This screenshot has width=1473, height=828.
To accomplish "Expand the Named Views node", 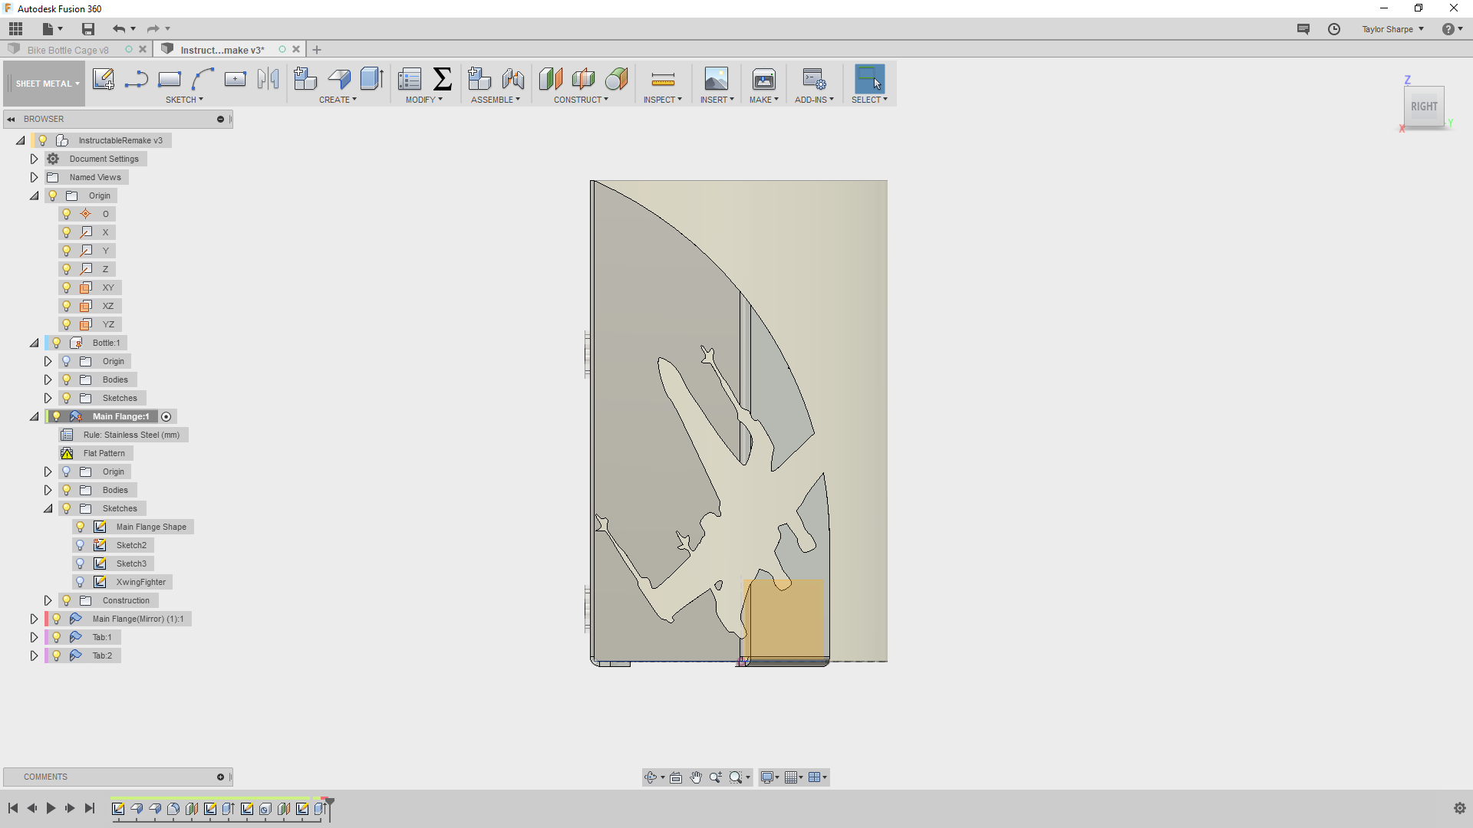I will point(34,177).
